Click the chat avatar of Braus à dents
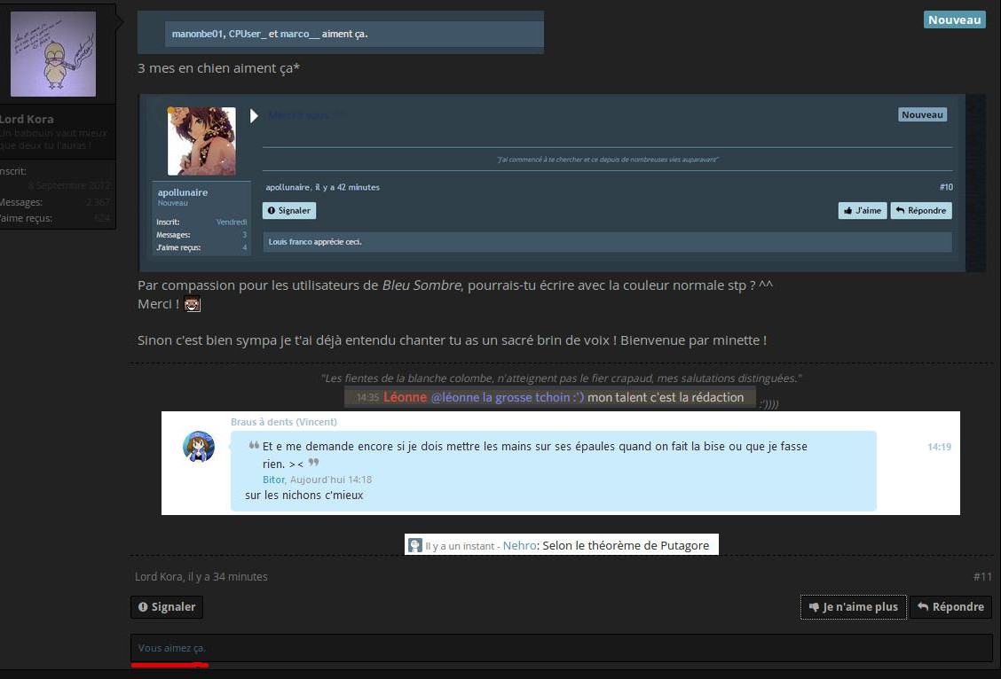Viewport: 1001px width, 679px height. [x=199, y=446]
